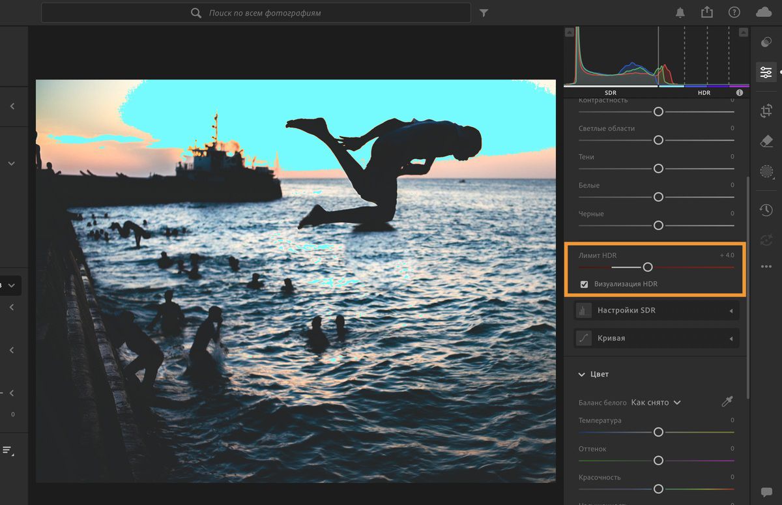782x505 pixels.
Task: Select the Crop and rotate tool
Action: 766,111
